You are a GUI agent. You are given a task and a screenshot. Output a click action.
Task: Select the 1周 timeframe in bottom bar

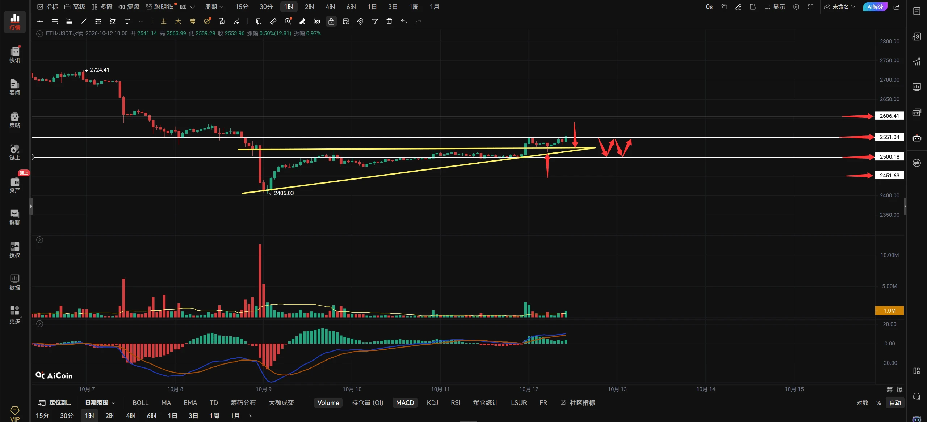coord(214,416)
